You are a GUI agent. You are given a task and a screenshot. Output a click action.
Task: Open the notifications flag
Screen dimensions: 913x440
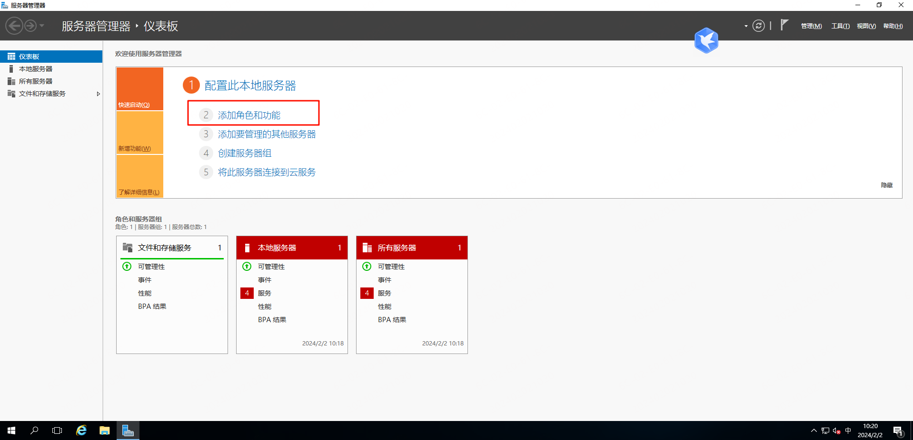click(784, 25)
